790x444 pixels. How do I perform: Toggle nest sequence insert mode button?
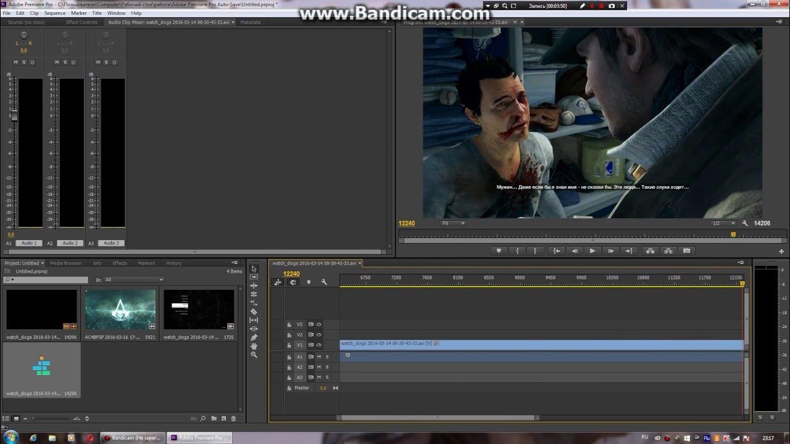(278, 282)
